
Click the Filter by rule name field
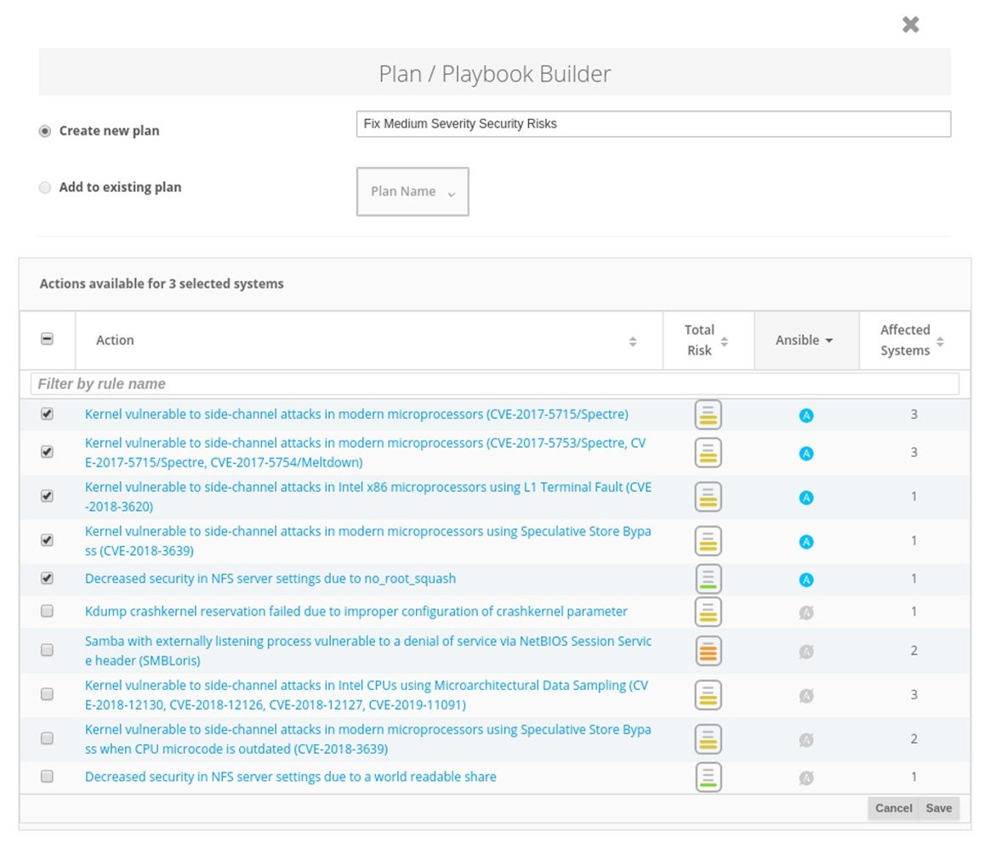point(494,384)
